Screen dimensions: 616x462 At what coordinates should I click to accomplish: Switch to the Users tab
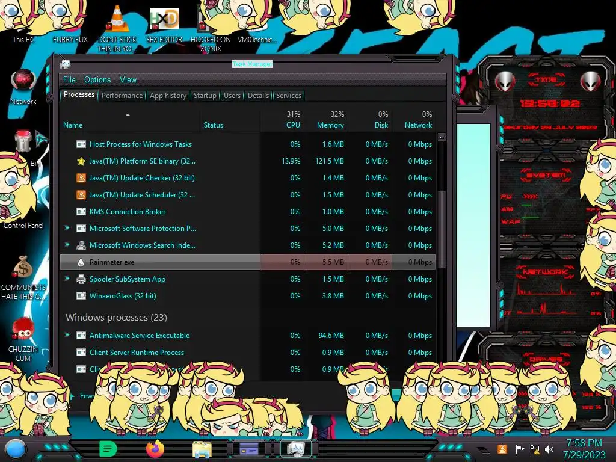(x=232, y=96)
